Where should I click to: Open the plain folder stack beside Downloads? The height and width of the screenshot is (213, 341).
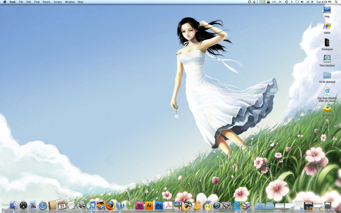[270, 206]
